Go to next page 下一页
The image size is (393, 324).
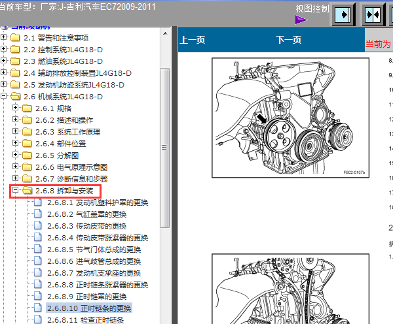[x=288, y=40]
